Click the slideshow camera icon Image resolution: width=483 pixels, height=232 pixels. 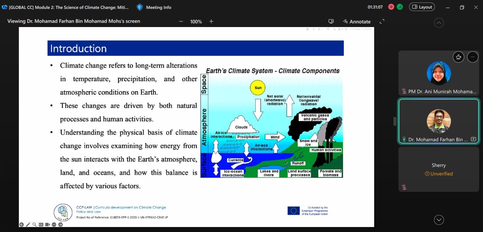[47, 225]
